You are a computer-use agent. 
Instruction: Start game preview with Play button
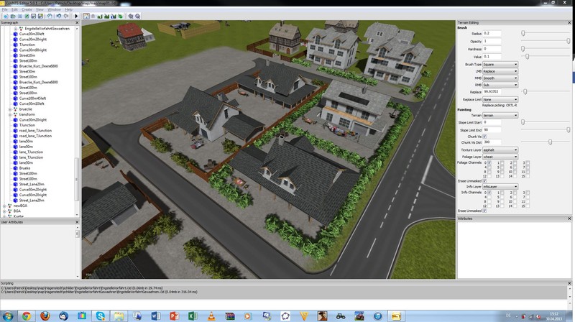(x=76, y=16)
